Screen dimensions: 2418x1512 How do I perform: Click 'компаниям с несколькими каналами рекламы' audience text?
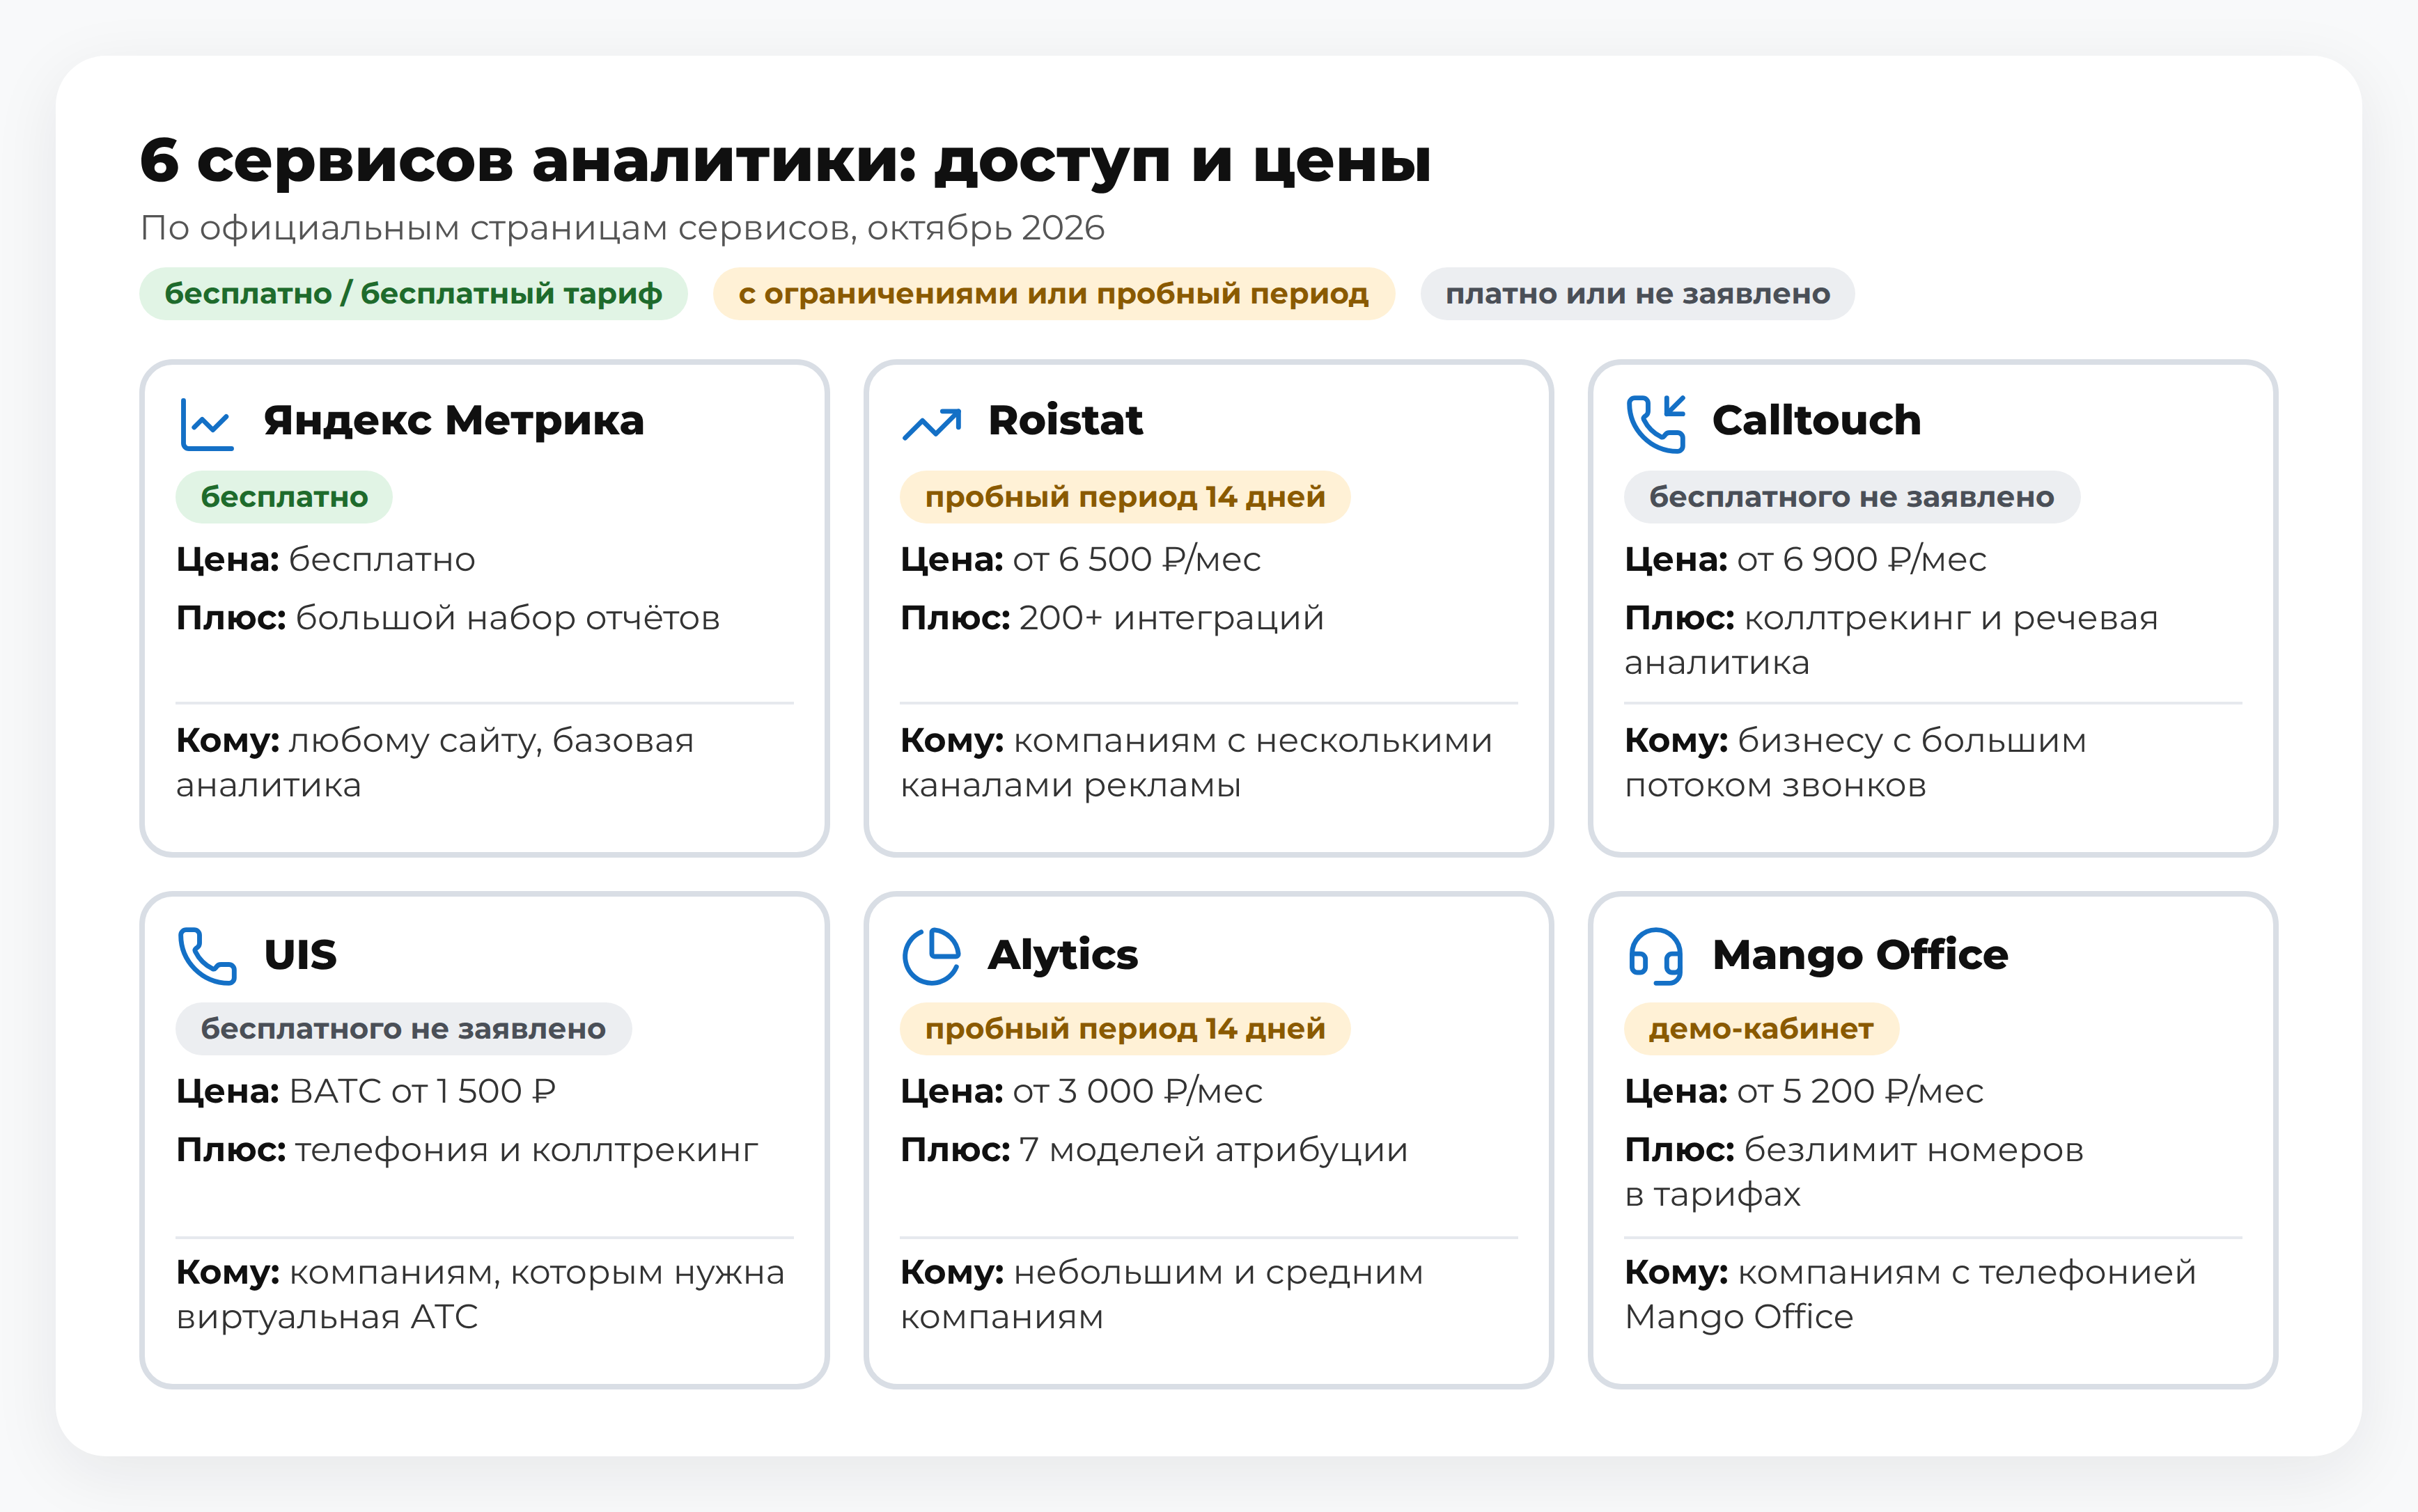coord(1196,764)
